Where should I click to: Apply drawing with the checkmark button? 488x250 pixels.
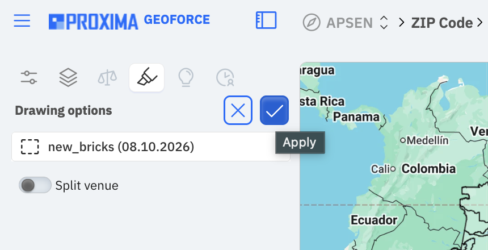click(x=274, y=110)
